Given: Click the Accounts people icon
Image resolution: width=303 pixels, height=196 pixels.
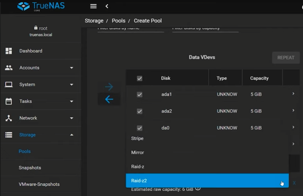Looking at the screenshot, I should coord(9,68).
